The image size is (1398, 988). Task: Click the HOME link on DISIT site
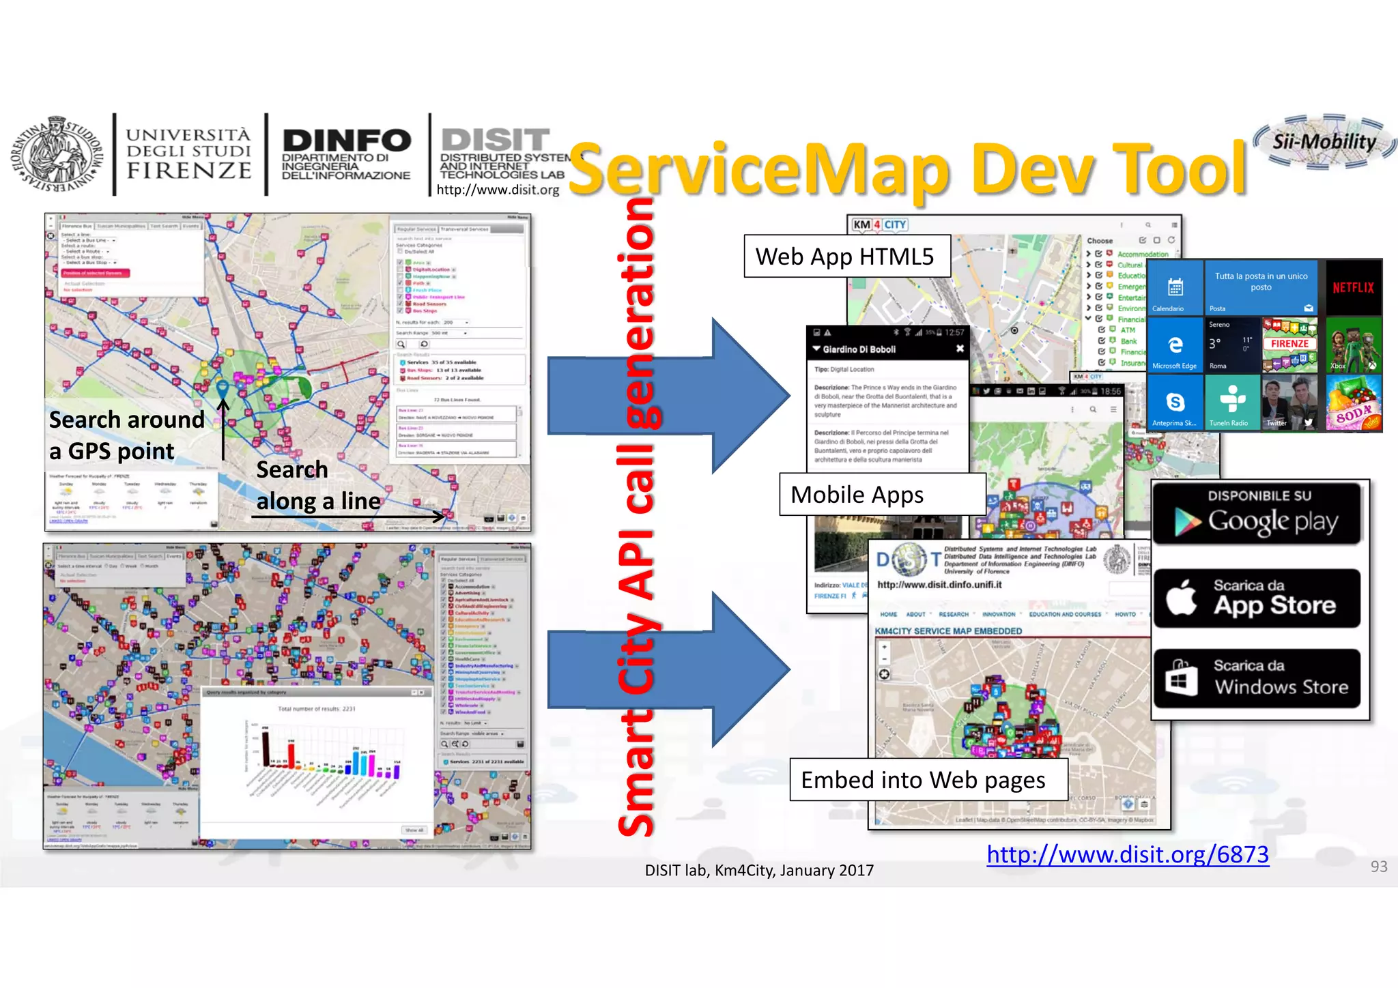pos(889,614)
